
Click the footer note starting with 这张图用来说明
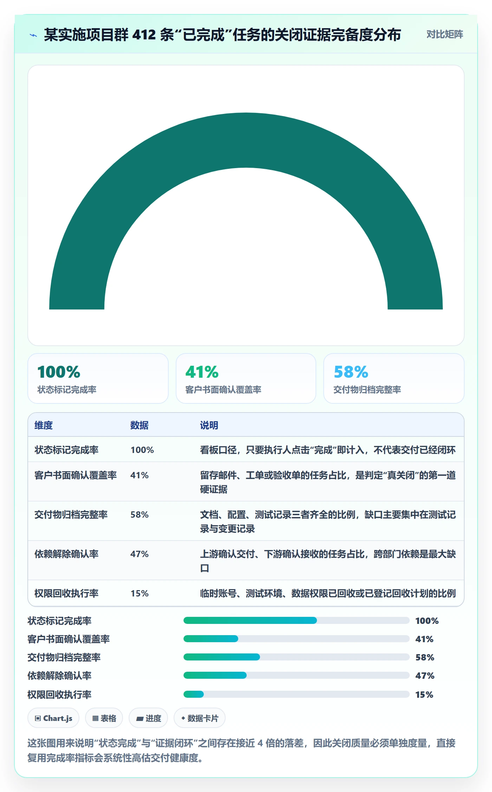pos(241,751)
